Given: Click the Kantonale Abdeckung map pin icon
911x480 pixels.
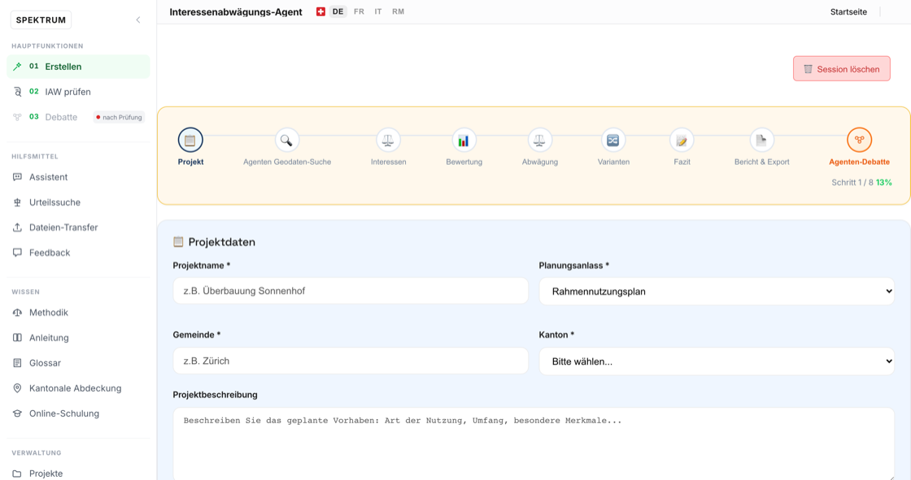Looking at the screenshot, I should 17,388.
